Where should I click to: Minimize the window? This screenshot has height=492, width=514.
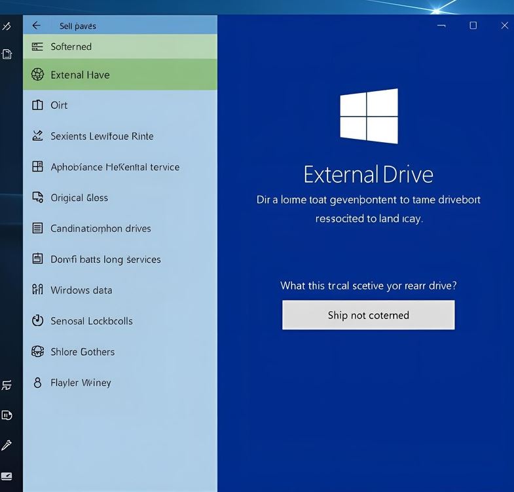pyautogui.click(x=441, y=26)
